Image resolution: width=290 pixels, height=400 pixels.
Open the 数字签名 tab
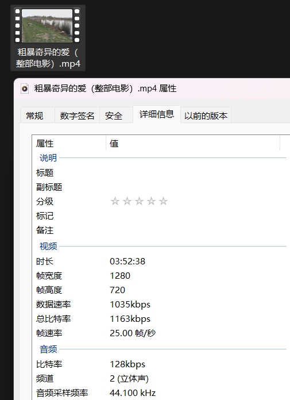tap(77, 116)
